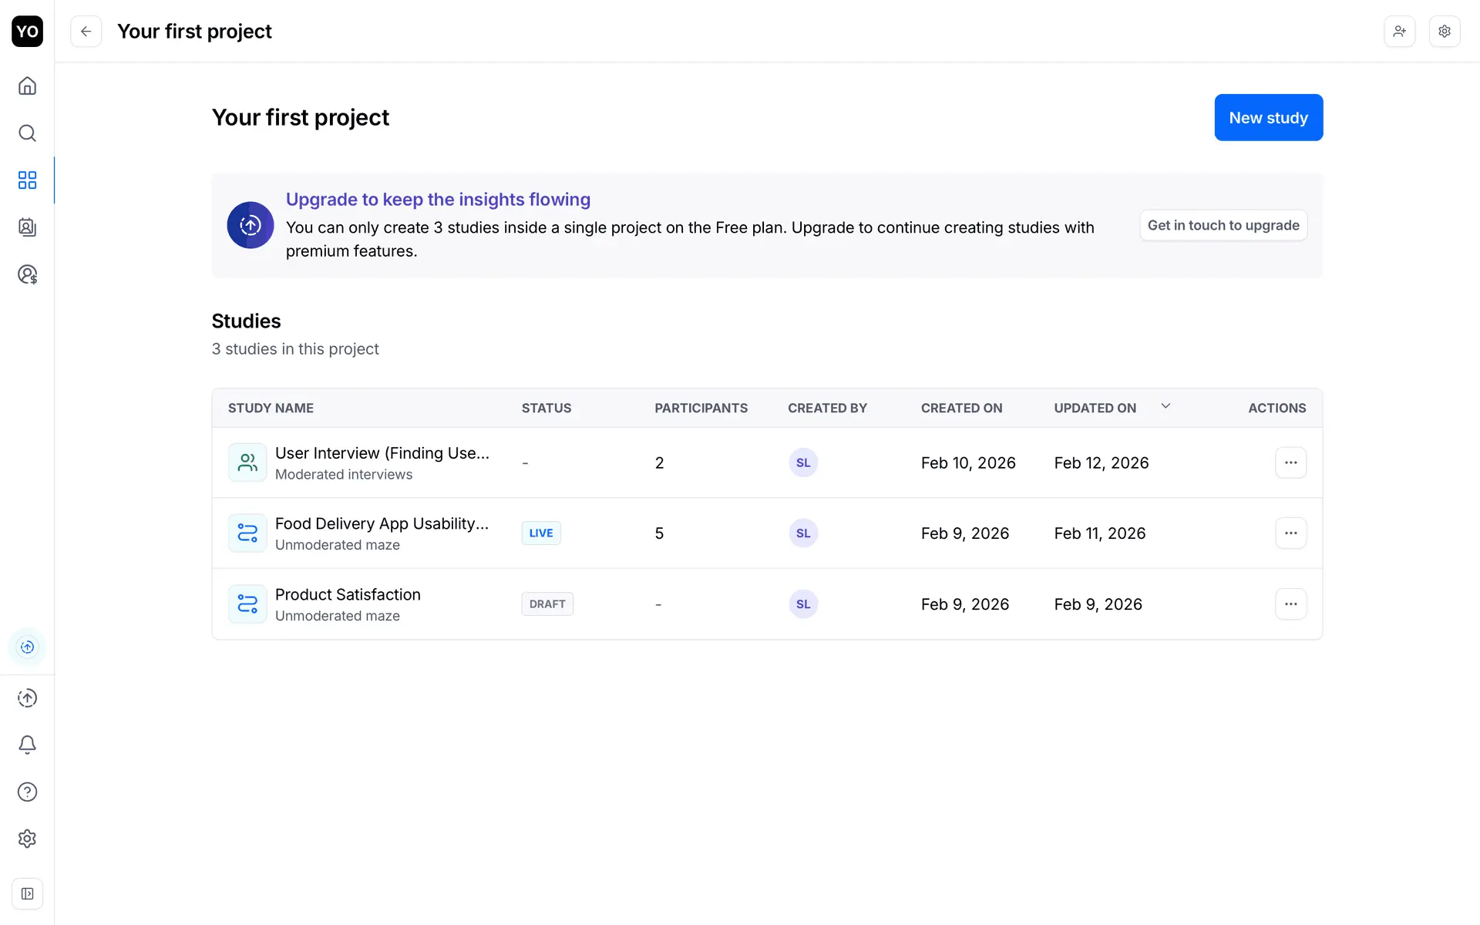Open the Home icon in sidebar
1480x925 pixels.
pyautogui.click(x=27, y=86)
